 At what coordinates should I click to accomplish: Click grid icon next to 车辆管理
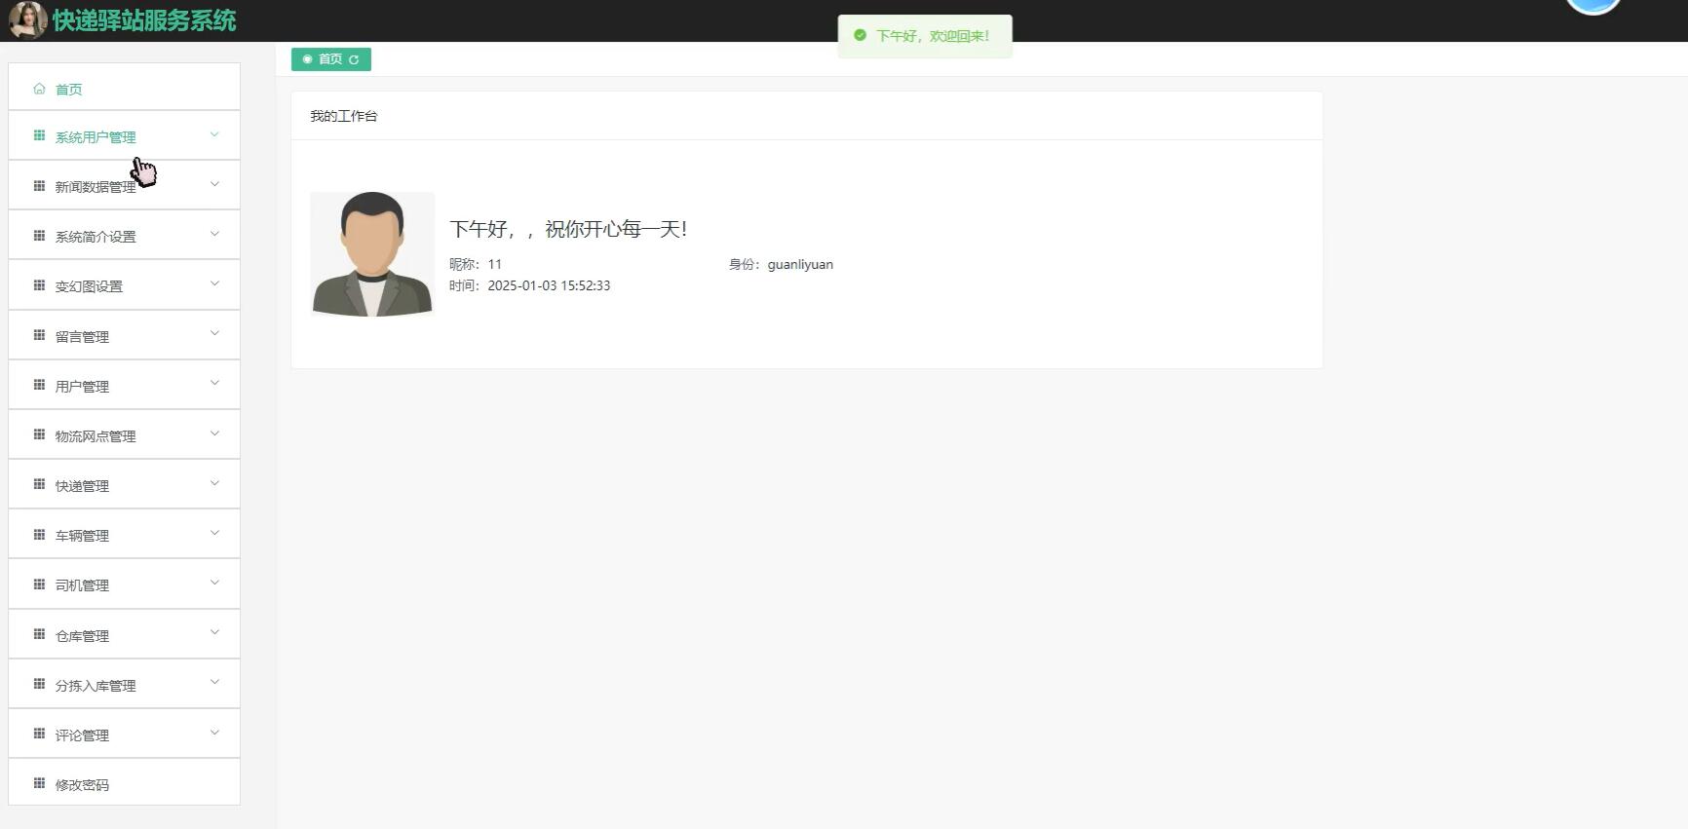point(39,534)
